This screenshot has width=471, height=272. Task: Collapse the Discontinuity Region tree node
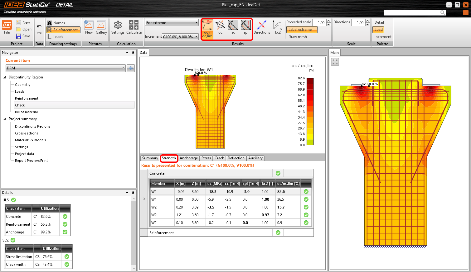[5, 77]
